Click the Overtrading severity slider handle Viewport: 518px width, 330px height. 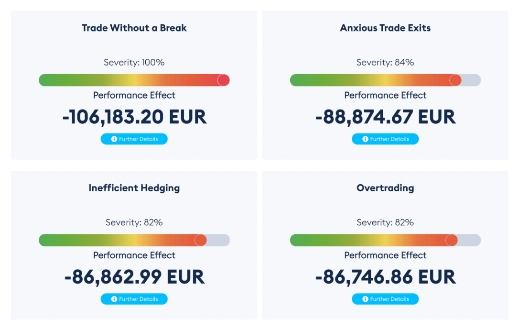click(451, 240)
